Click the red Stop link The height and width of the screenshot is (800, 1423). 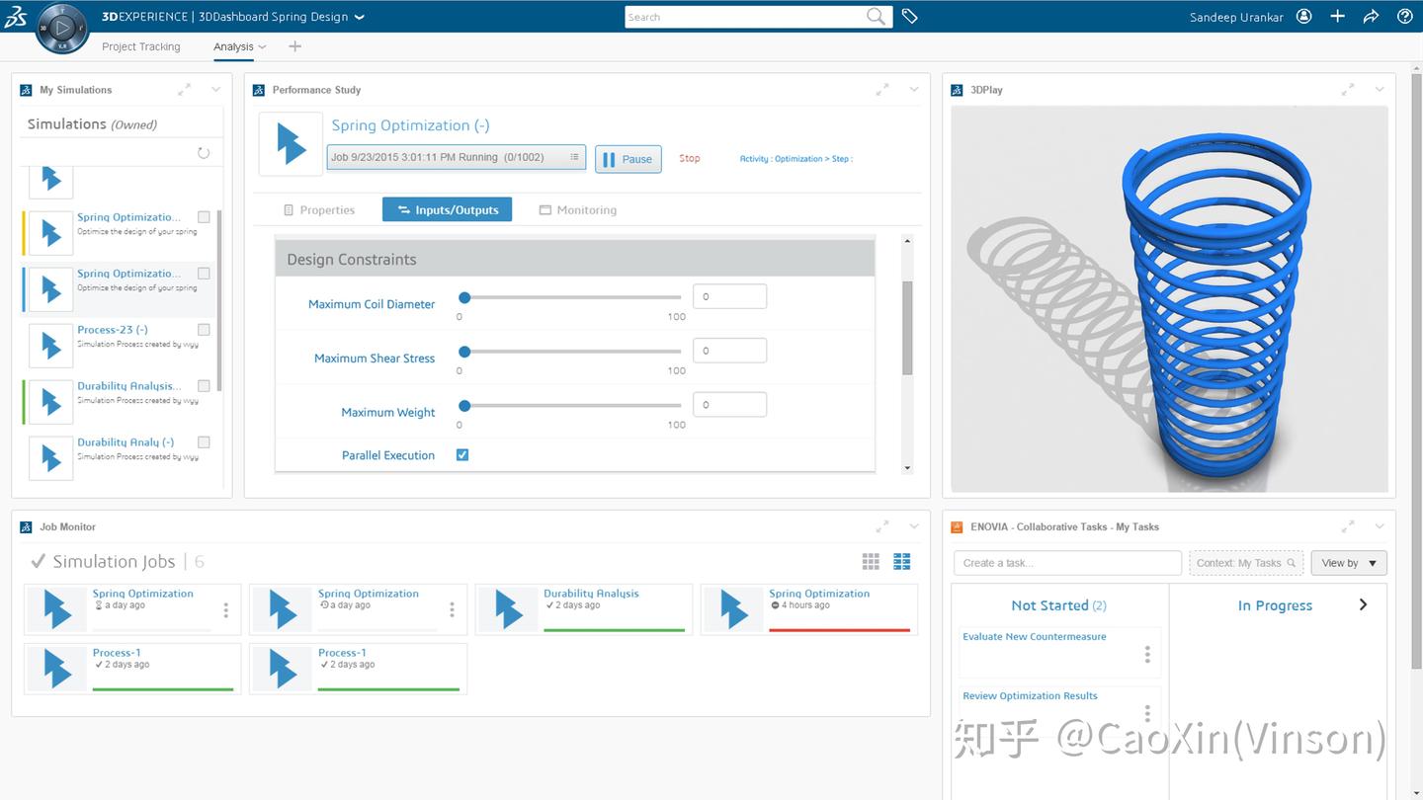[690, 158]
